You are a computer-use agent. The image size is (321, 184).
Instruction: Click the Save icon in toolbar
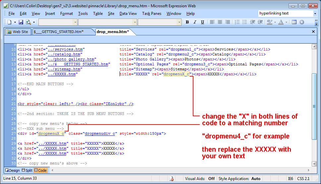tap(21, 22)
